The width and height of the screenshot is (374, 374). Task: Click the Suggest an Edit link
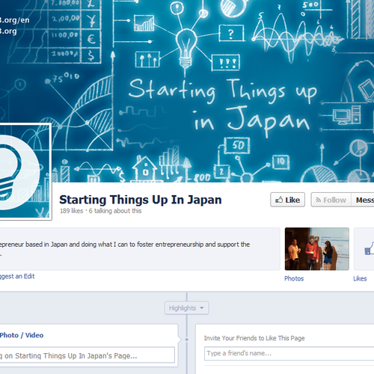click(x=17, y=276)
